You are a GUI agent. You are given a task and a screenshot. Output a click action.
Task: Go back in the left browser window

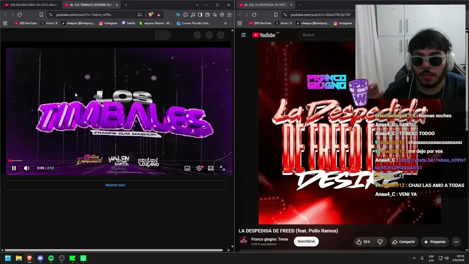tap(5, 15)
